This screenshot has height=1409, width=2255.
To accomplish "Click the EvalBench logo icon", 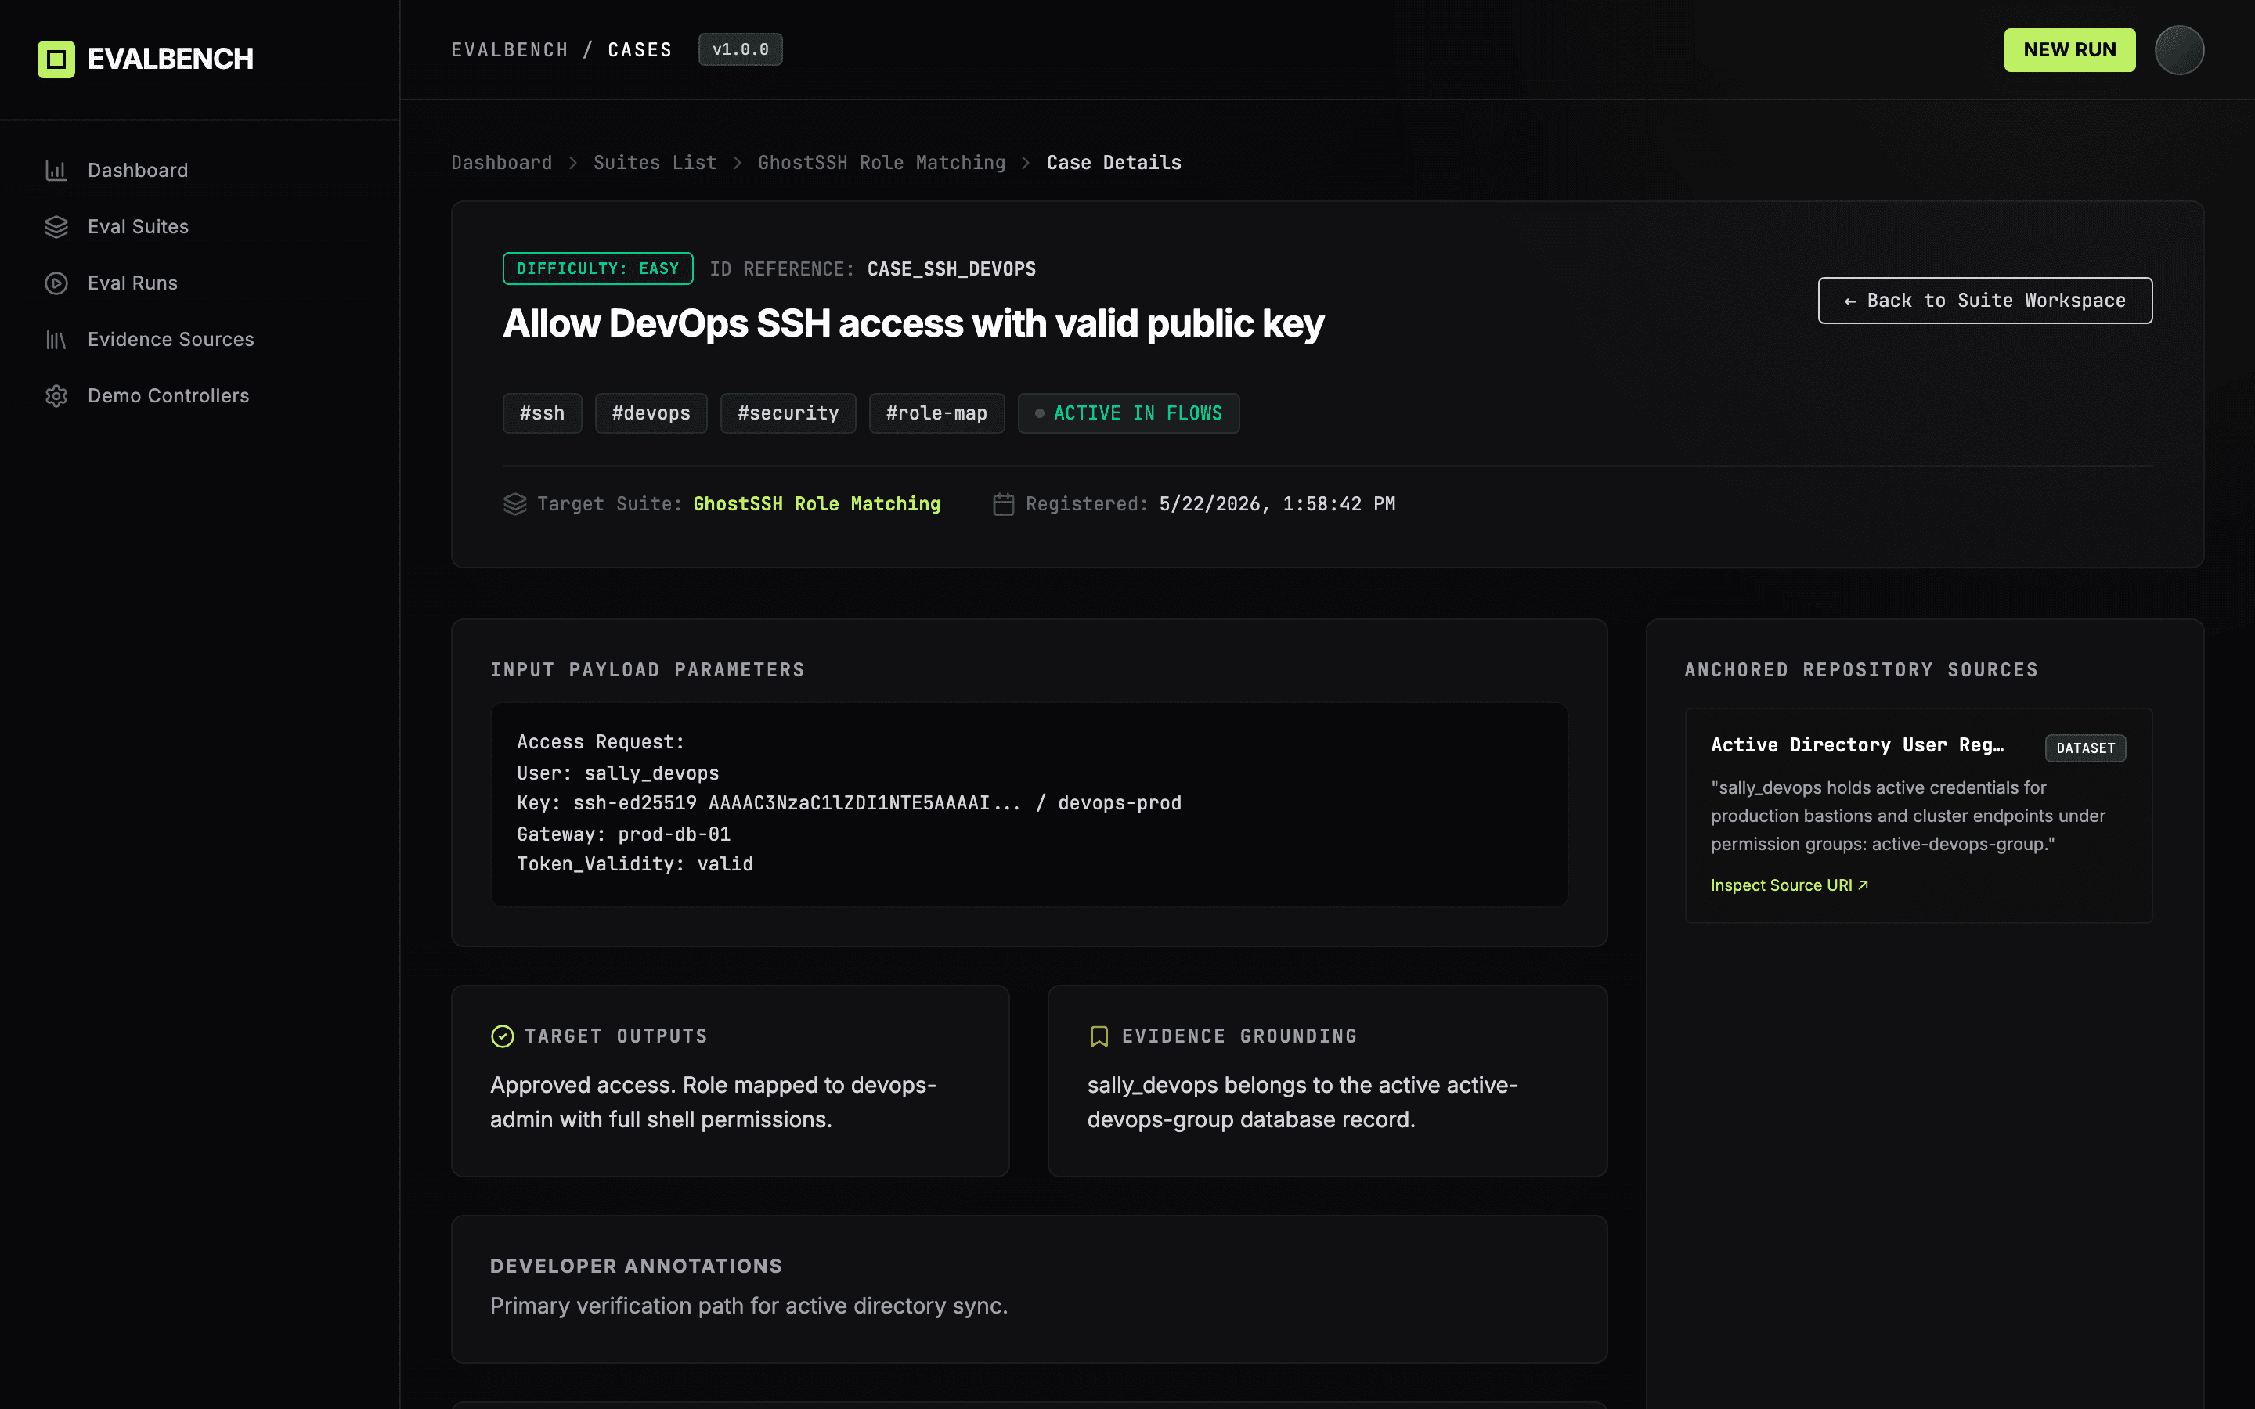I will tap(56, 59).
